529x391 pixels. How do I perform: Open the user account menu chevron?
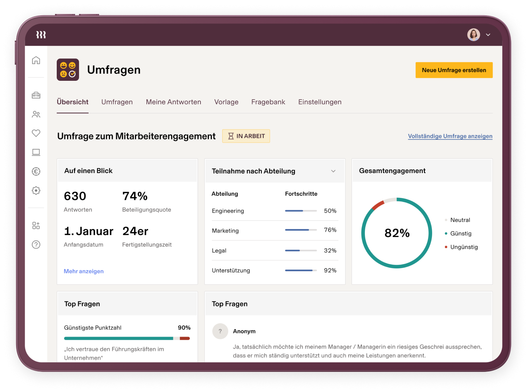click(x=488, y=35)
